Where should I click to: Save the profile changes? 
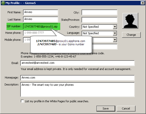(106, 108)
